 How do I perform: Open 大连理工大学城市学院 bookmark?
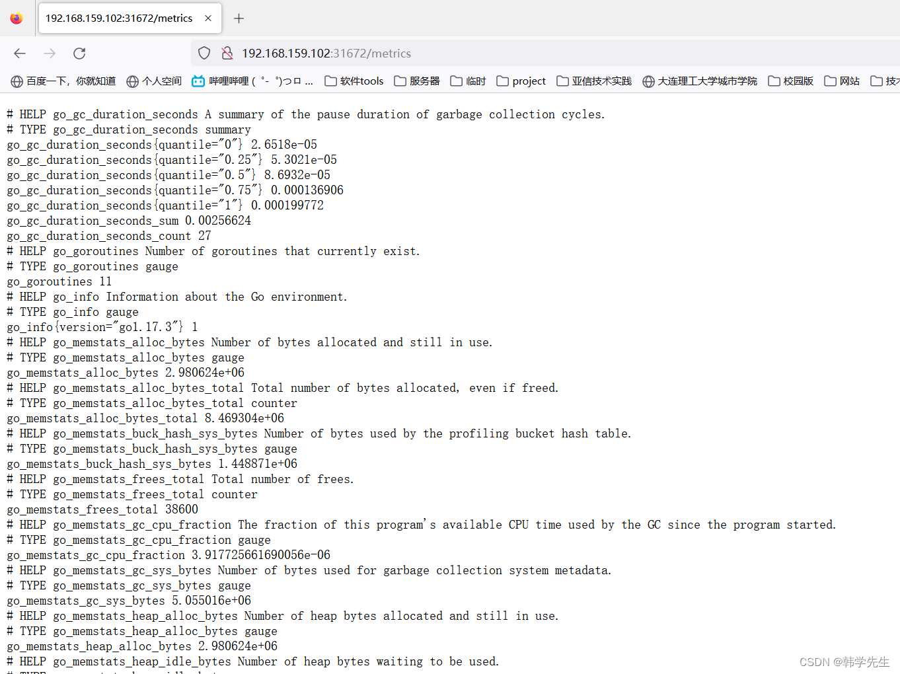700,81
